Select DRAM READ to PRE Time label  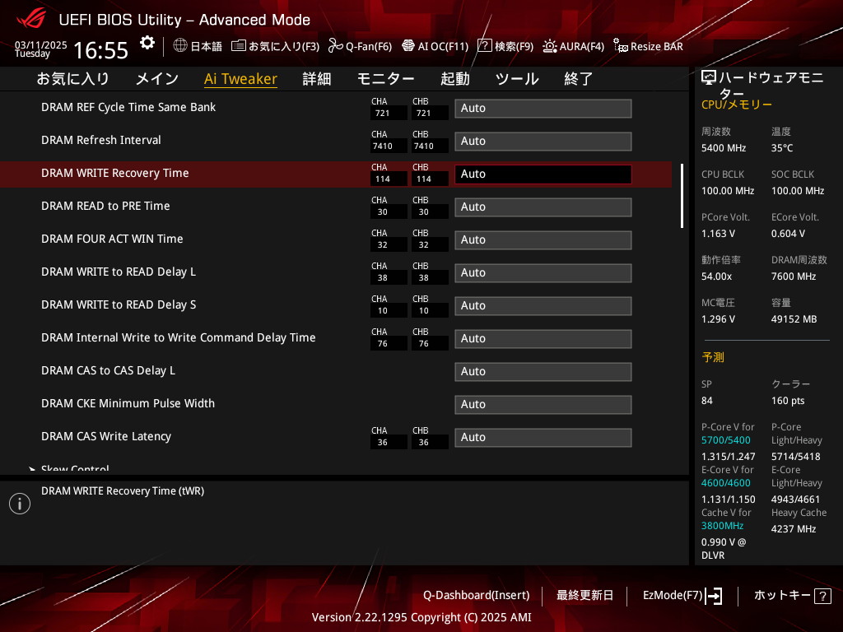(x=105, y=206)
